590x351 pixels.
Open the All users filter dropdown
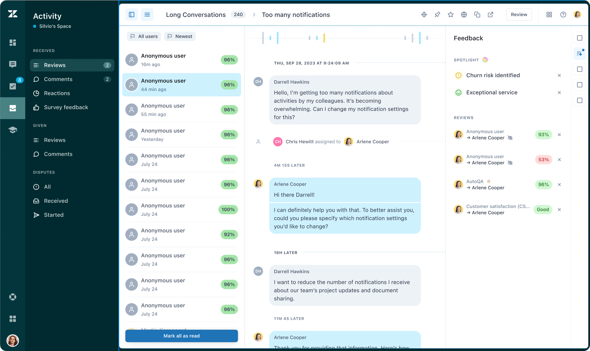144,36
